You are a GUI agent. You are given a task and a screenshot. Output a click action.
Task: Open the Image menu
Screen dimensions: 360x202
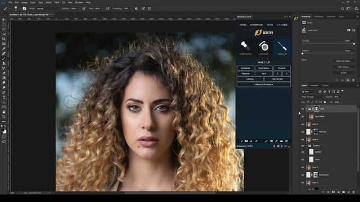click(24, 2)
